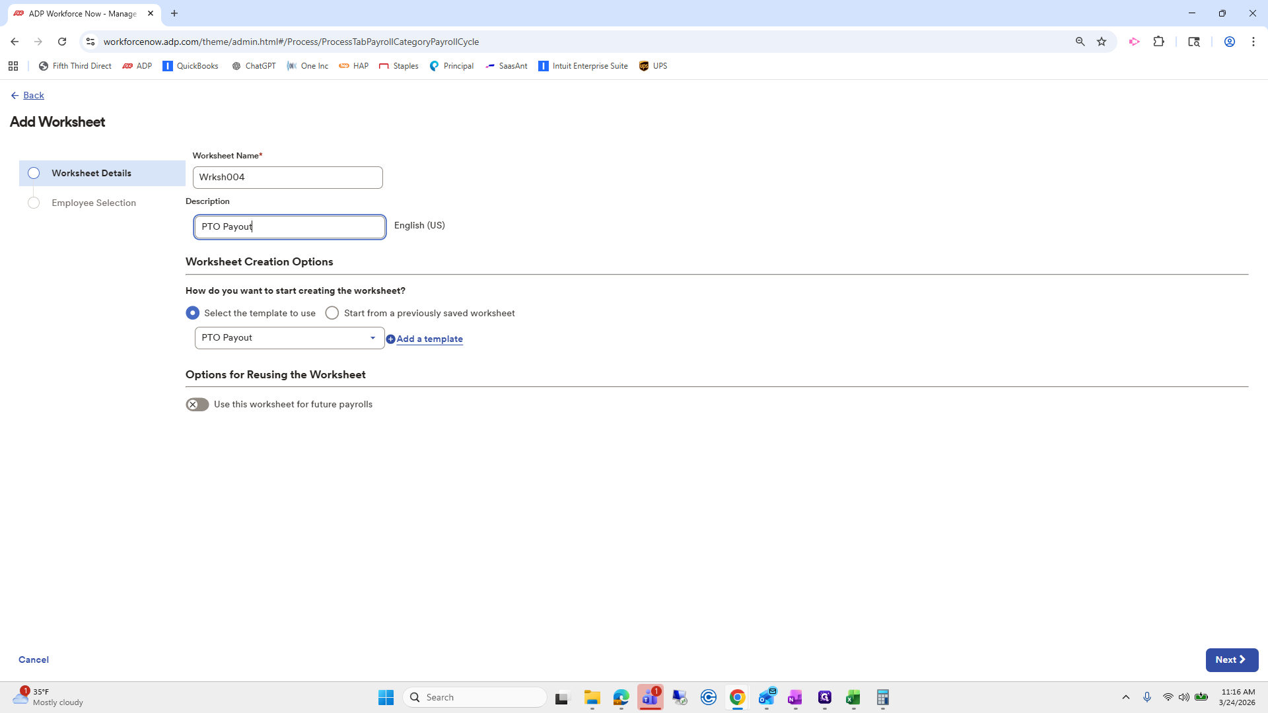Image resolution: width=1268 pixels, height=713 pixels.
Task: Switch to the ADP Workforce Now tab
Action: tap(79, 13)
